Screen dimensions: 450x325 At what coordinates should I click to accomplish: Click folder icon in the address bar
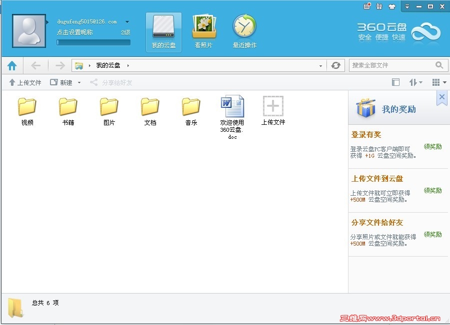click(79, 65)
